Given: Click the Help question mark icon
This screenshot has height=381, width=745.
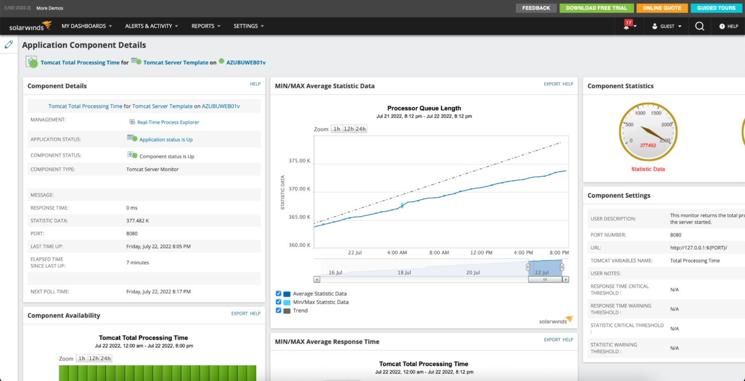Looking at the screenshot, I should point(722,27).
